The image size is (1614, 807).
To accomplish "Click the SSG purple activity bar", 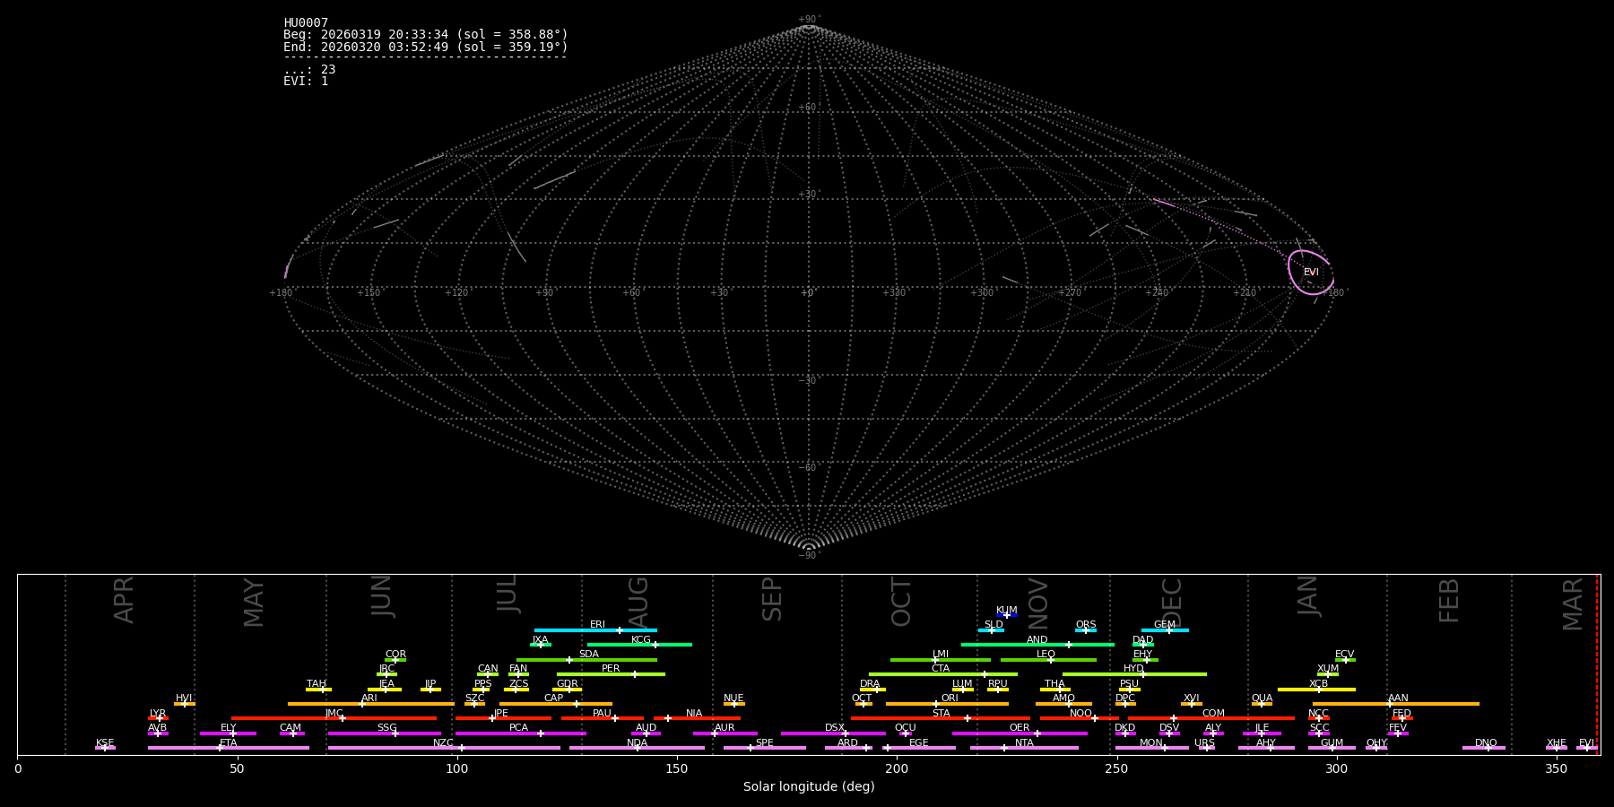I will tap(385, 733).
